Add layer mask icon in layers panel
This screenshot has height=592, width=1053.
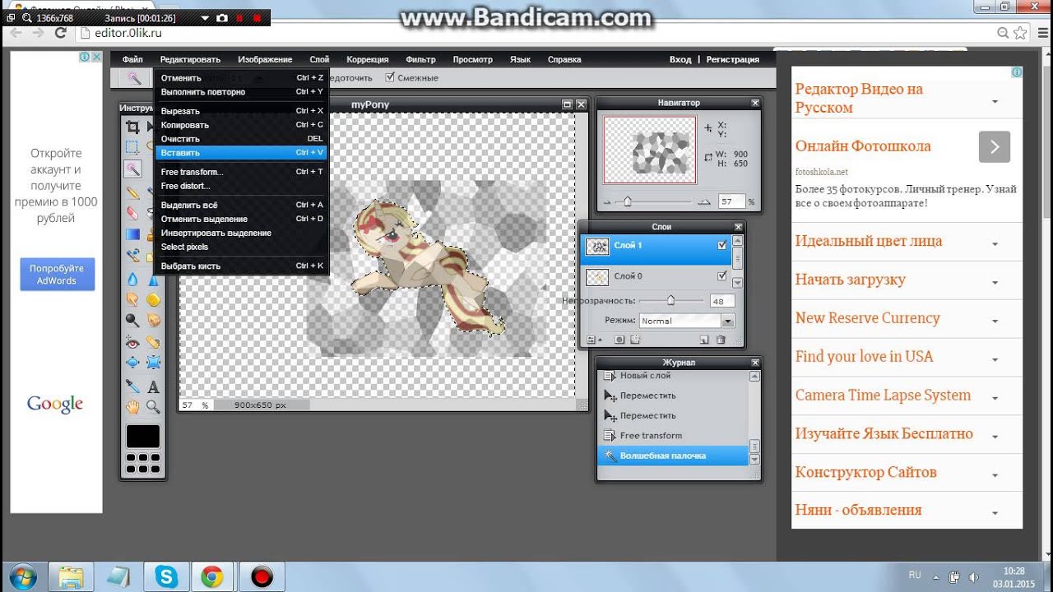[x=619, y=340]
